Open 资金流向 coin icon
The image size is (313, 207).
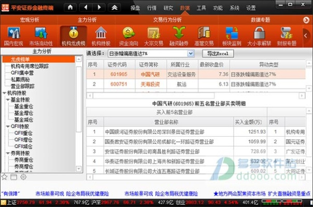coord(129,37)
